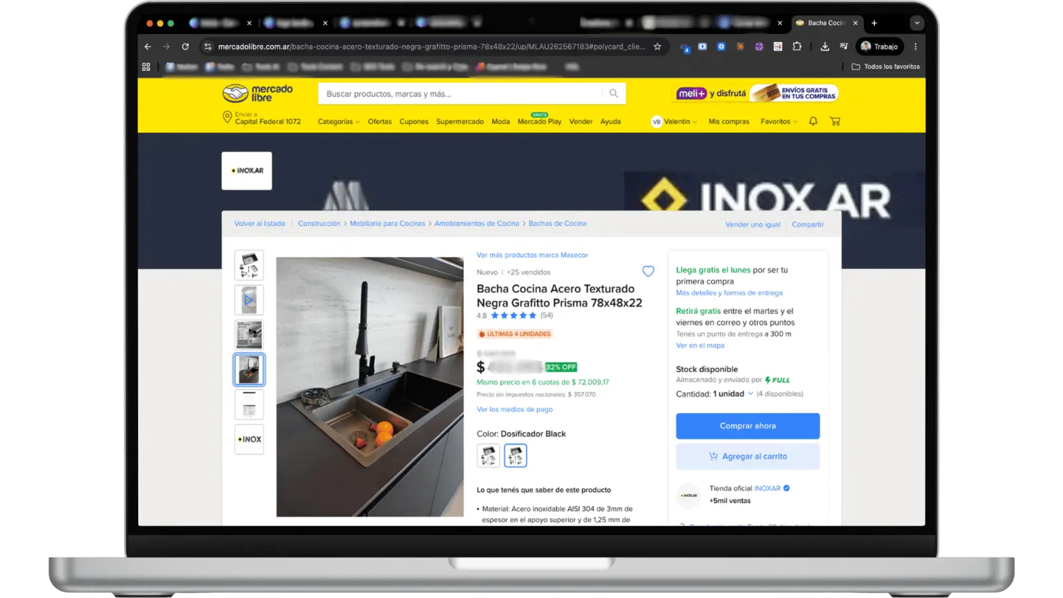
Task: Click the meli+ envíos gratis banner
Action: coord(757,93)
